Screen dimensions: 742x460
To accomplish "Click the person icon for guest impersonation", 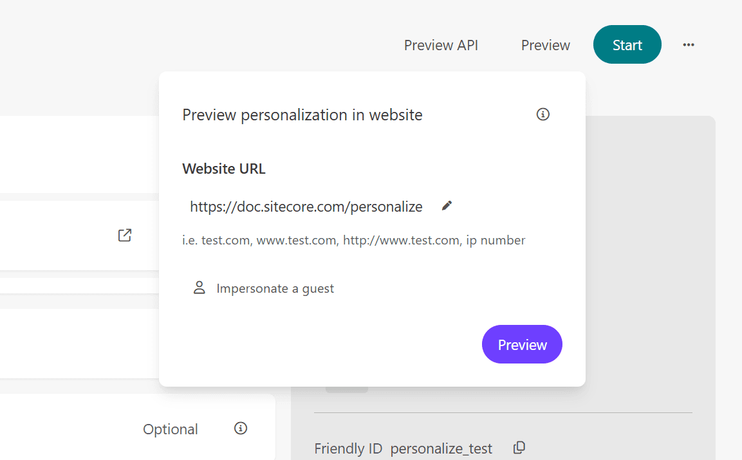I will point(199,288).
